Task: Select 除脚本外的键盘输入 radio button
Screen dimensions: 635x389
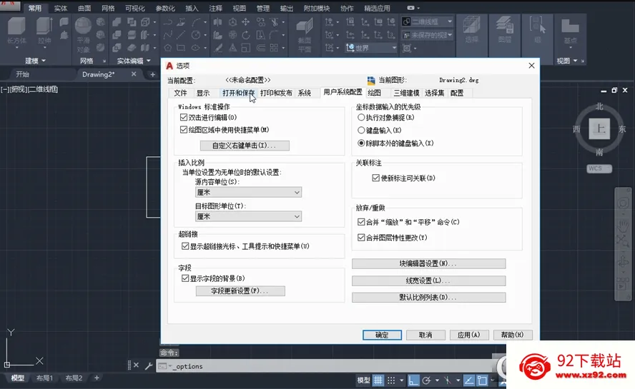Action: click(361, 143)
